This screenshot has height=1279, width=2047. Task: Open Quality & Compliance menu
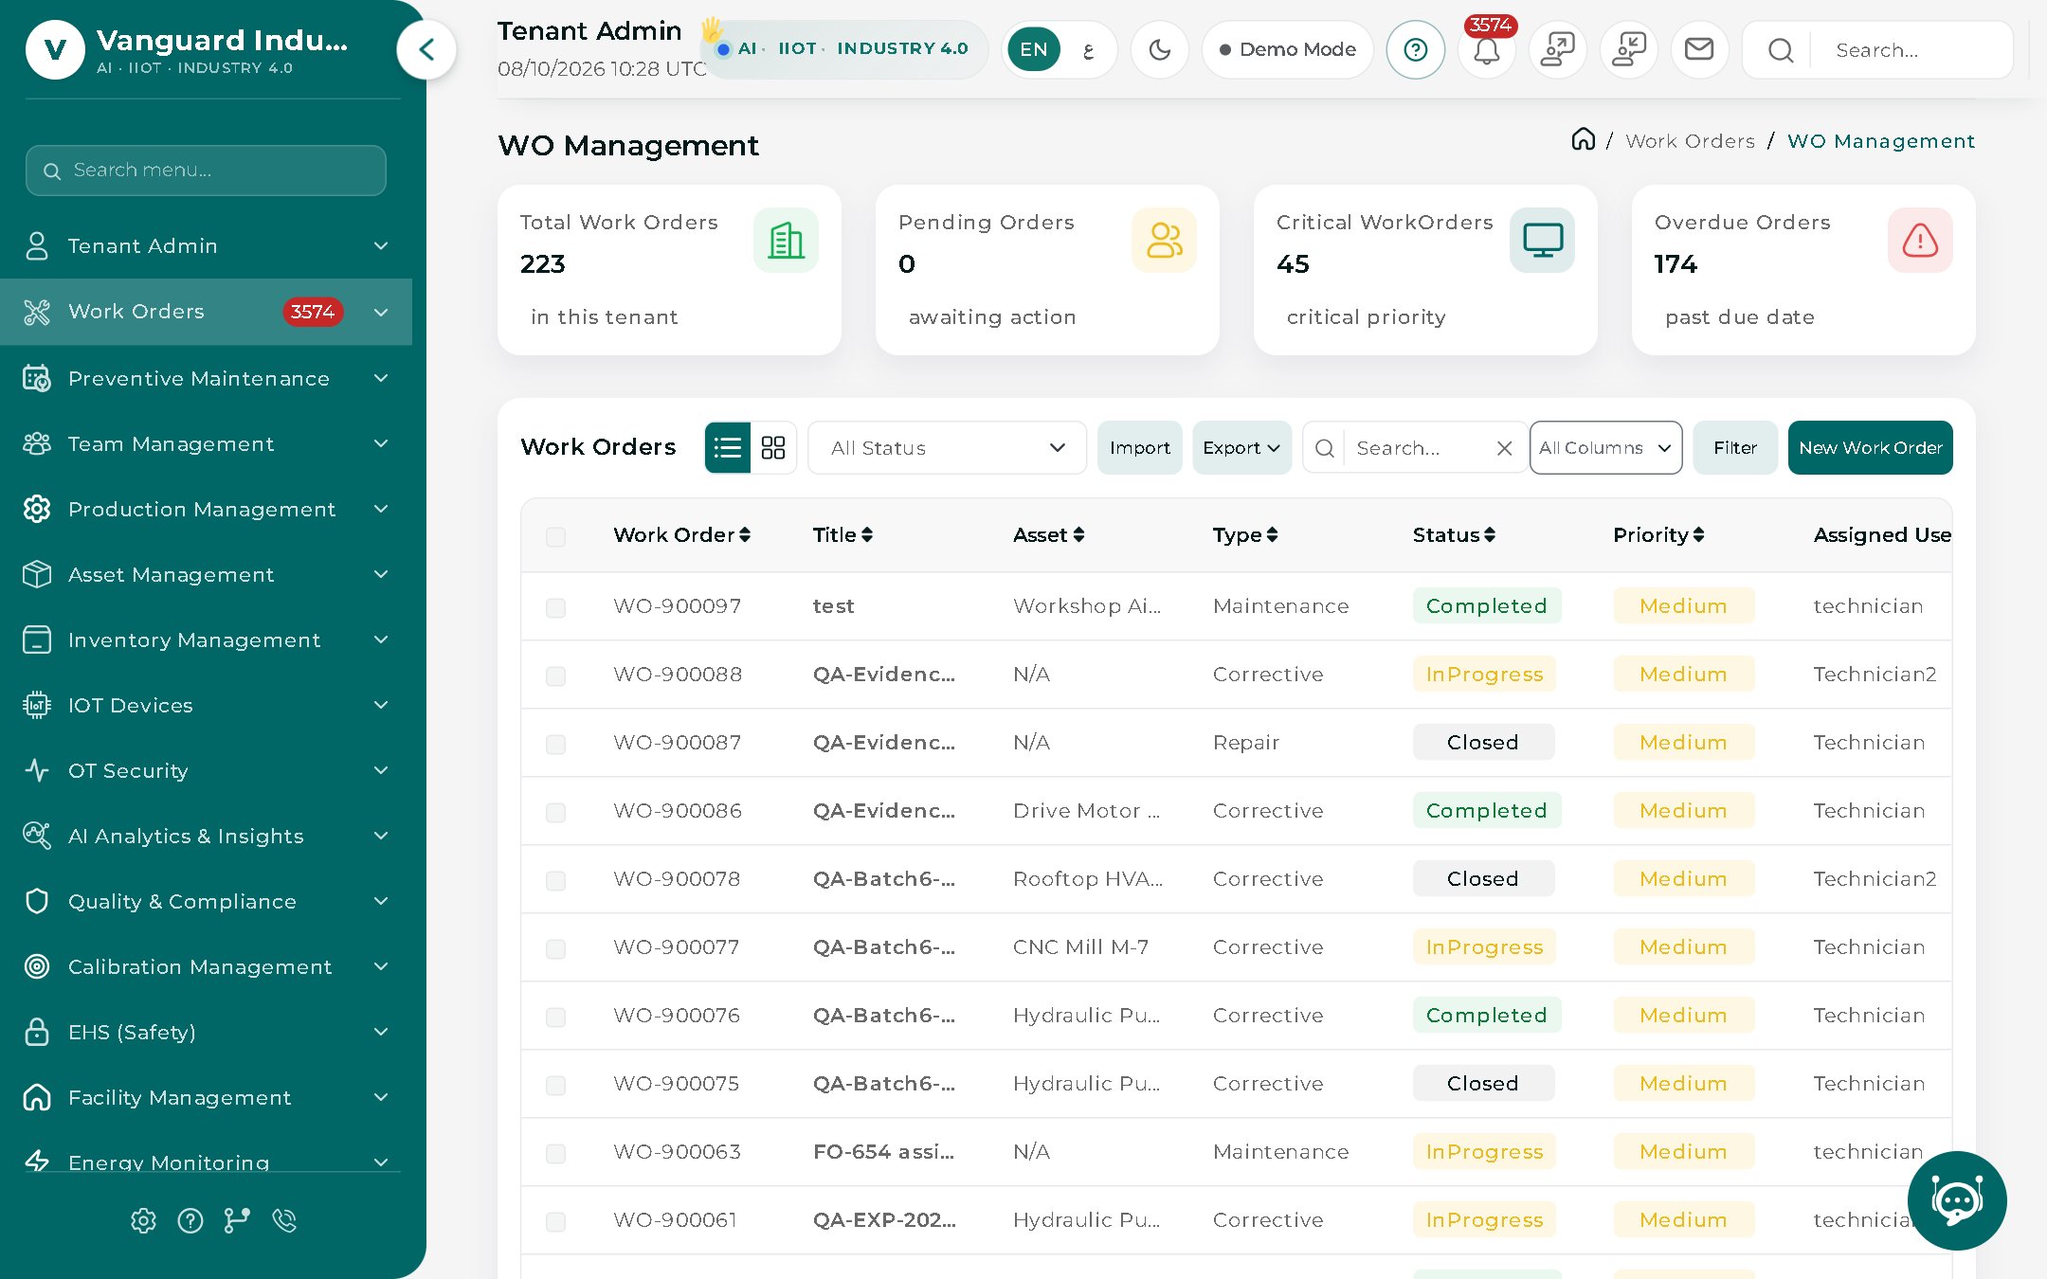(206, 901)
